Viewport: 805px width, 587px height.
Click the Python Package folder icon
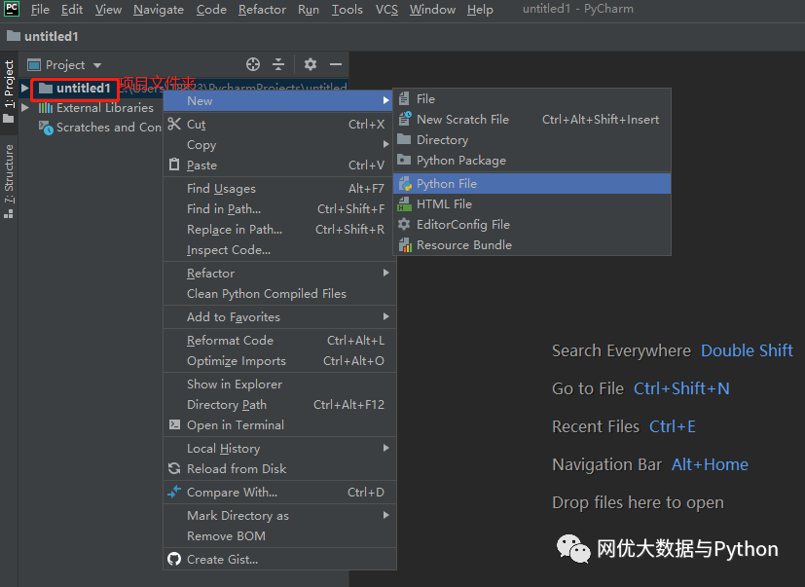coord(404,160)
